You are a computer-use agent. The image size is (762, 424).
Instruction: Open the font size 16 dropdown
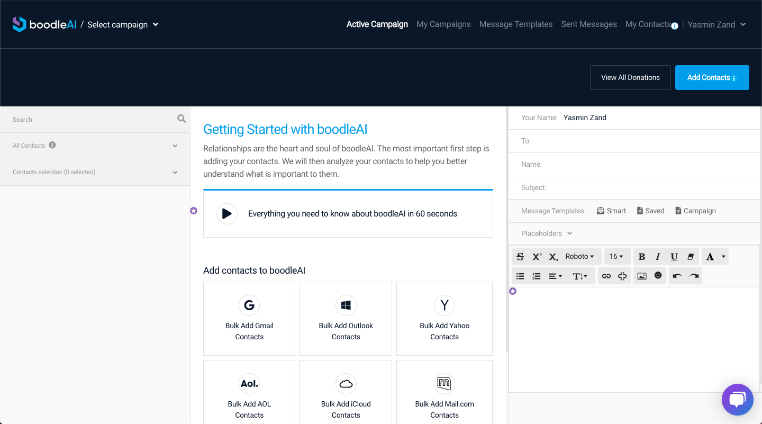point(616,257)
